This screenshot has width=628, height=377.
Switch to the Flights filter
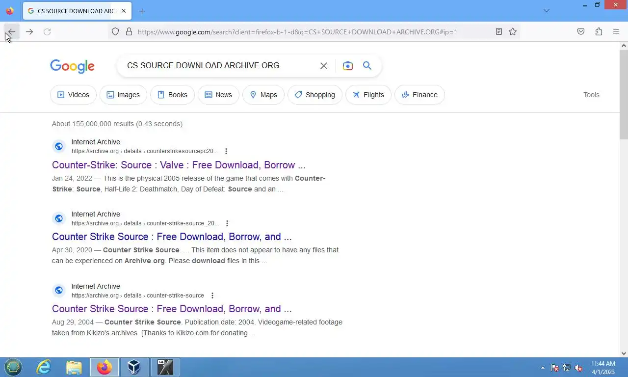click(368, 95)
